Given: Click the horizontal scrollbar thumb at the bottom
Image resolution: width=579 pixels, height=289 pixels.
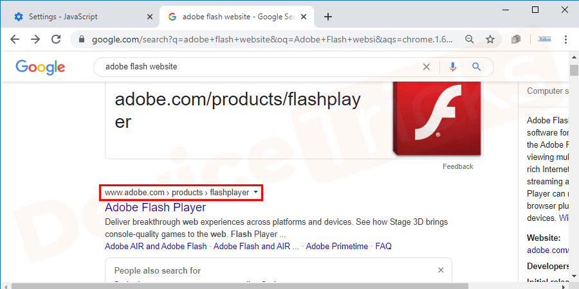Looking at the screenshot, I should (240, 286).
